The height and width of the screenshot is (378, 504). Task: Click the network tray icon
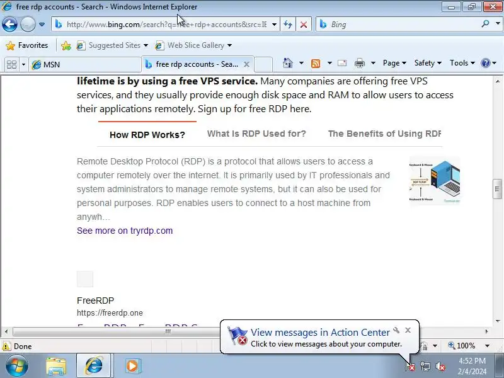[425, 366]
